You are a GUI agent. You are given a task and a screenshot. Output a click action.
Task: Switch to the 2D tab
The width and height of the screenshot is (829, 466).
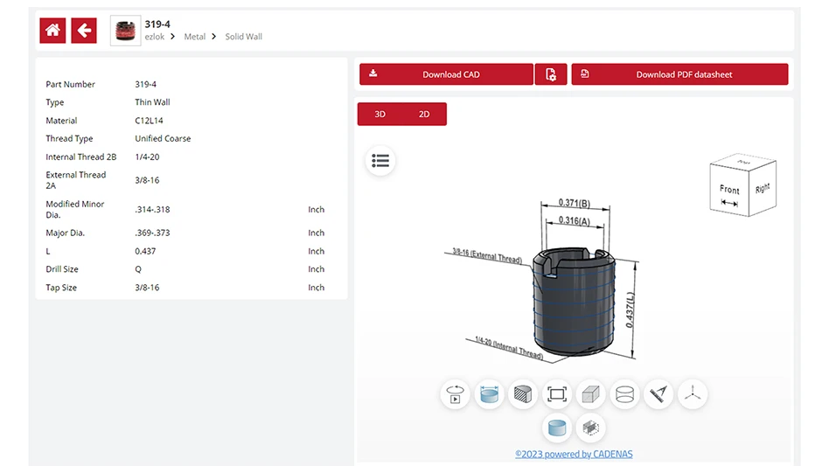coord(424,115)
